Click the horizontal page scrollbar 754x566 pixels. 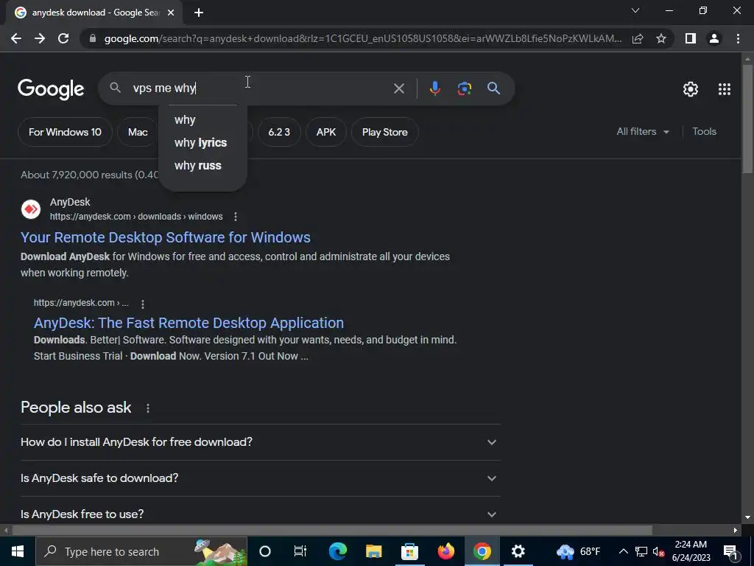coord(332,531)
